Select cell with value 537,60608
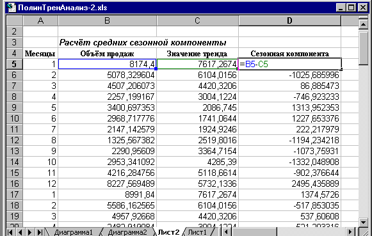 tap(289, 216)
